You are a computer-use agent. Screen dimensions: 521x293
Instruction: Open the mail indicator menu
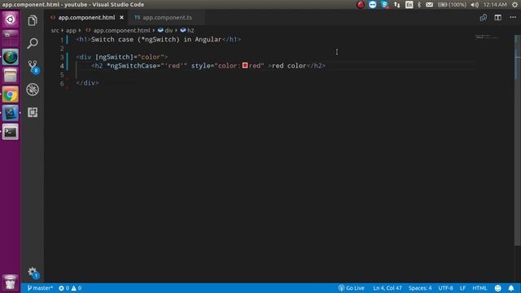[x=429, y=5]
